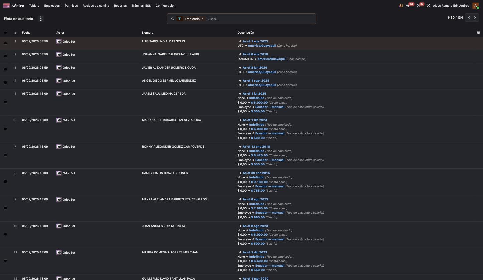
Task: Open the Tablero menu item
Action: (x=34, y=6)
